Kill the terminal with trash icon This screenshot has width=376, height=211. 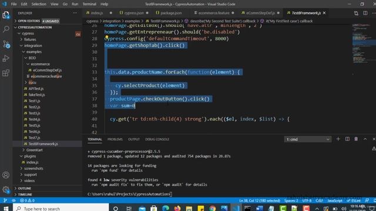click(356, 139)
